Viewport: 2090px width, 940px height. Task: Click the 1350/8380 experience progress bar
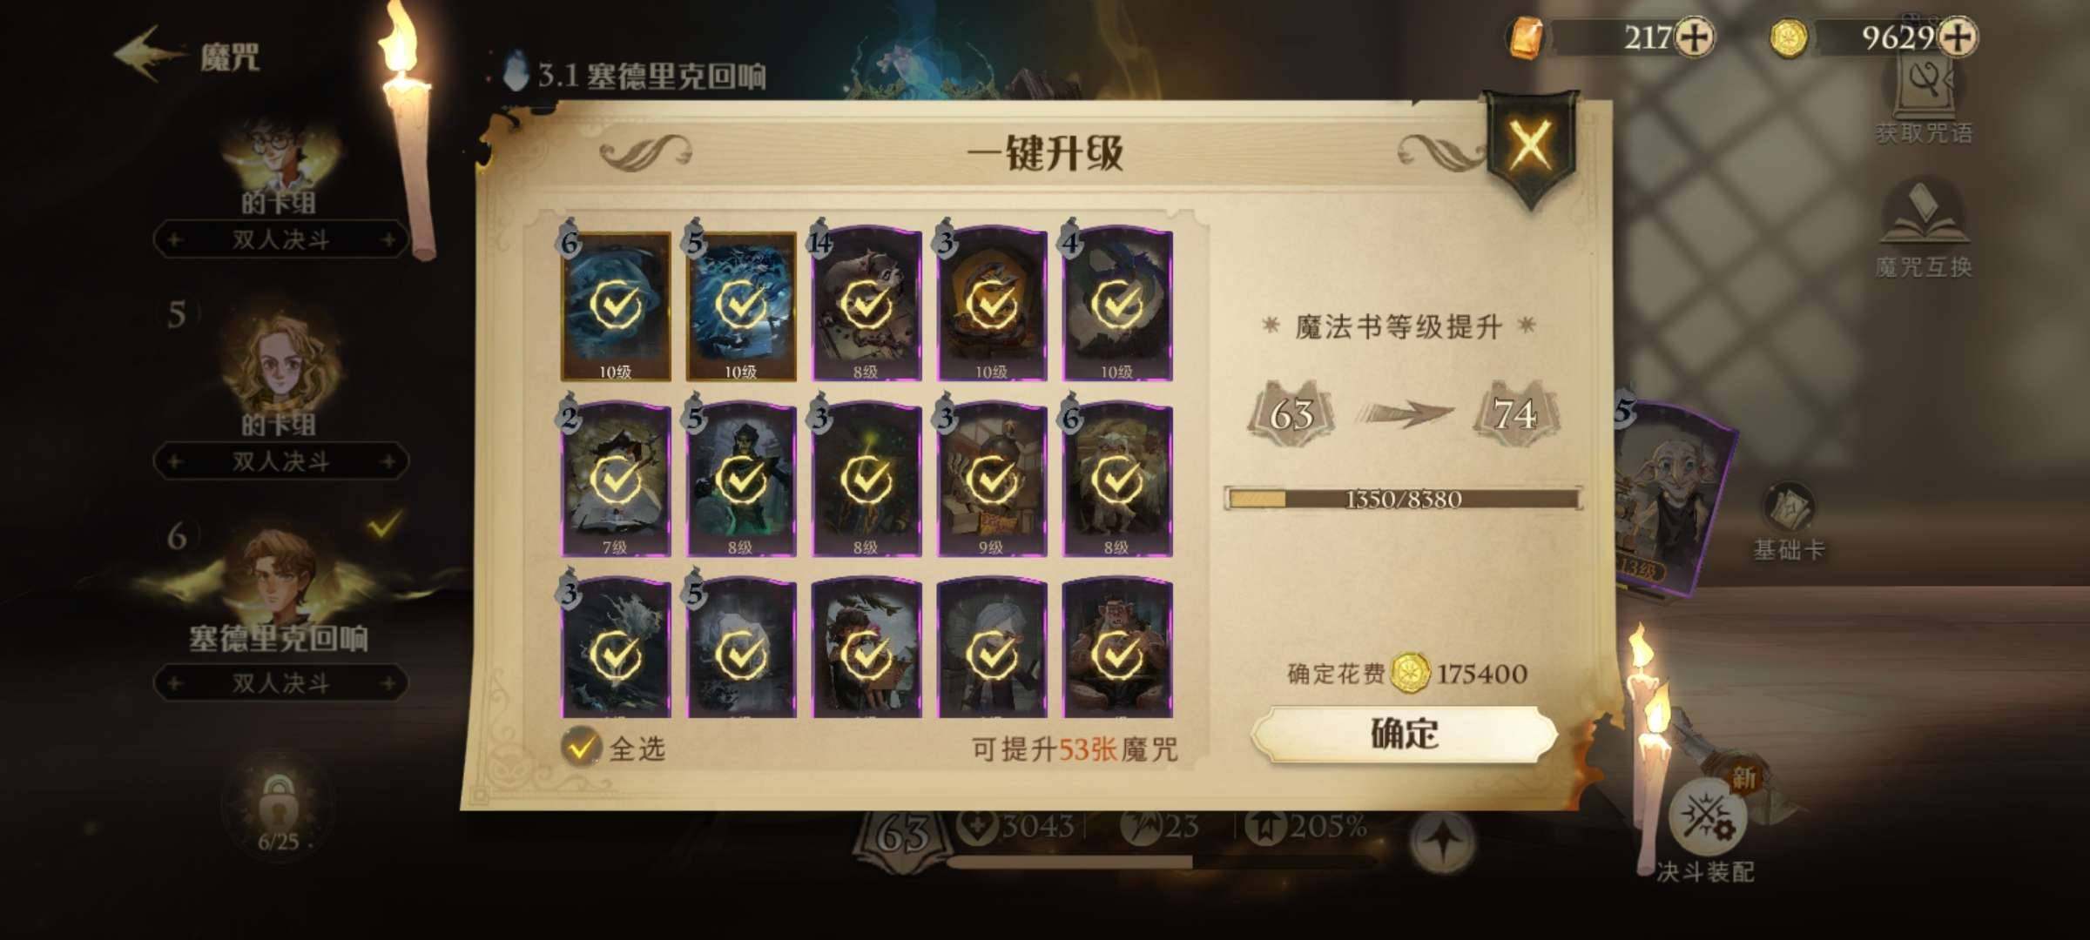tap(1403, 499)
